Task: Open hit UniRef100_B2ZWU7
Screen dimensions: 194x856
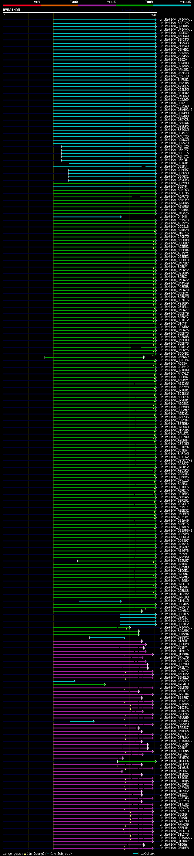Action: click(x=174, y=561)
